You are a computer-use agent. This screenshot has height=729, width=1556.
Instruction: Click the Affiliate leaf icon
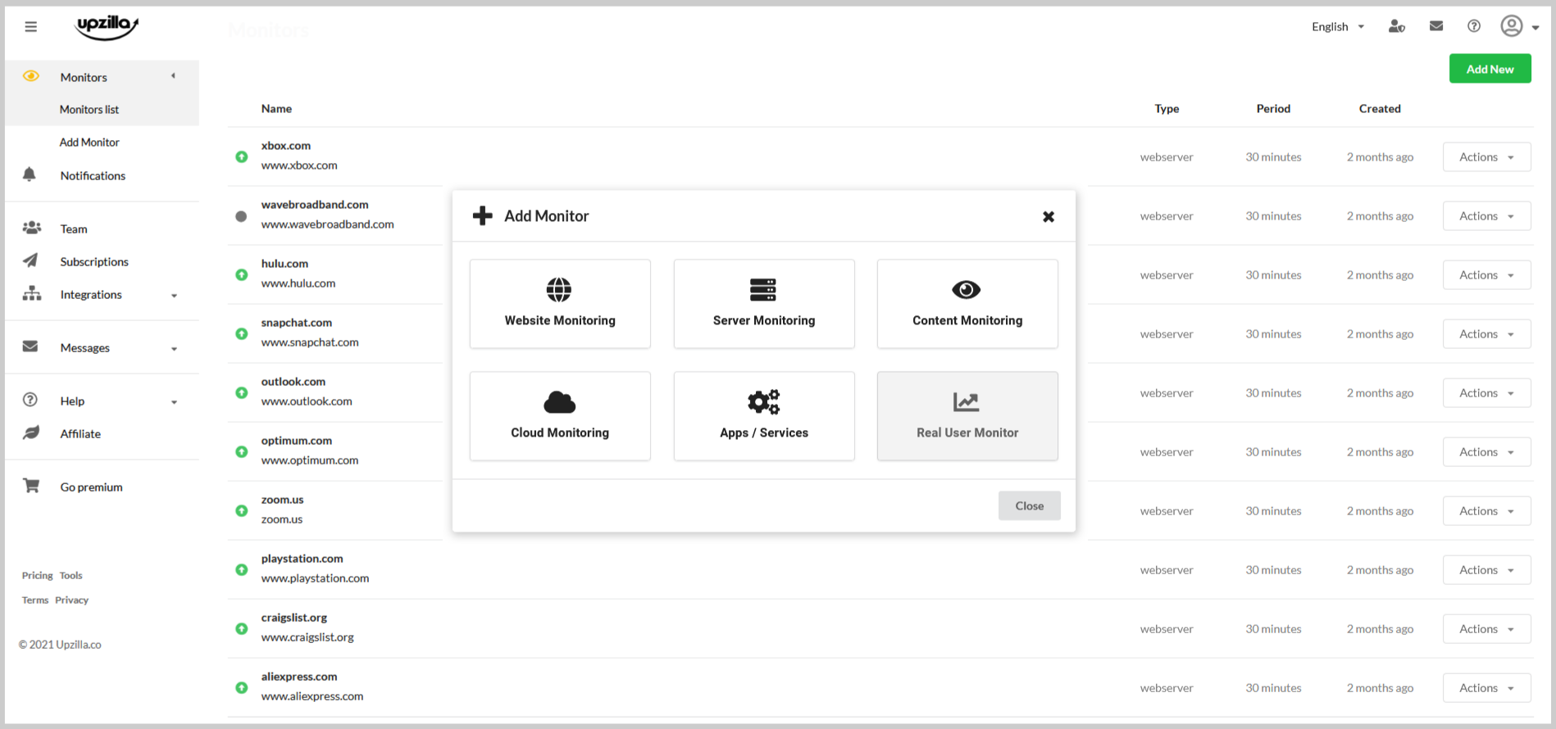click(31, 432)
